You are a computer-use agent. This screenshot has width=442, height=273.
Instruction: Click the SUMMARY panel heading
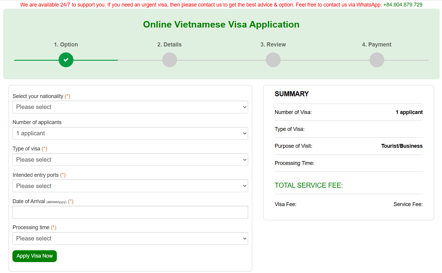[292, 94]
